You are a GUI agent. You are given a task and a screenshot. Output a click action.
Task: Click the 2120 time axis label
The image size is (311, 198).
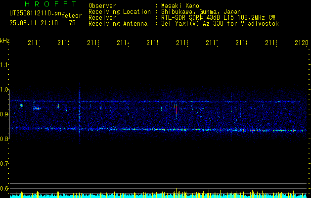coord(302,43)
